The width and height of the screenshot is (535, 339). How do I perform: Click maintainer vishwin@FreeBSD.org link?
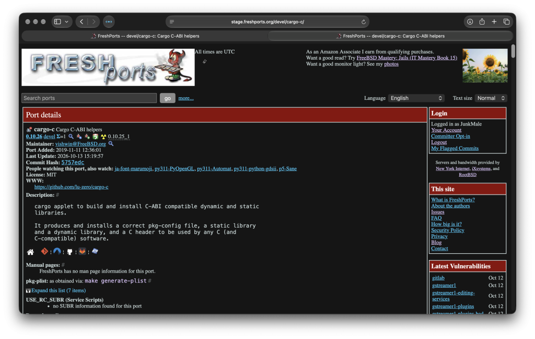pyautogui.click(x=80, y=144)
